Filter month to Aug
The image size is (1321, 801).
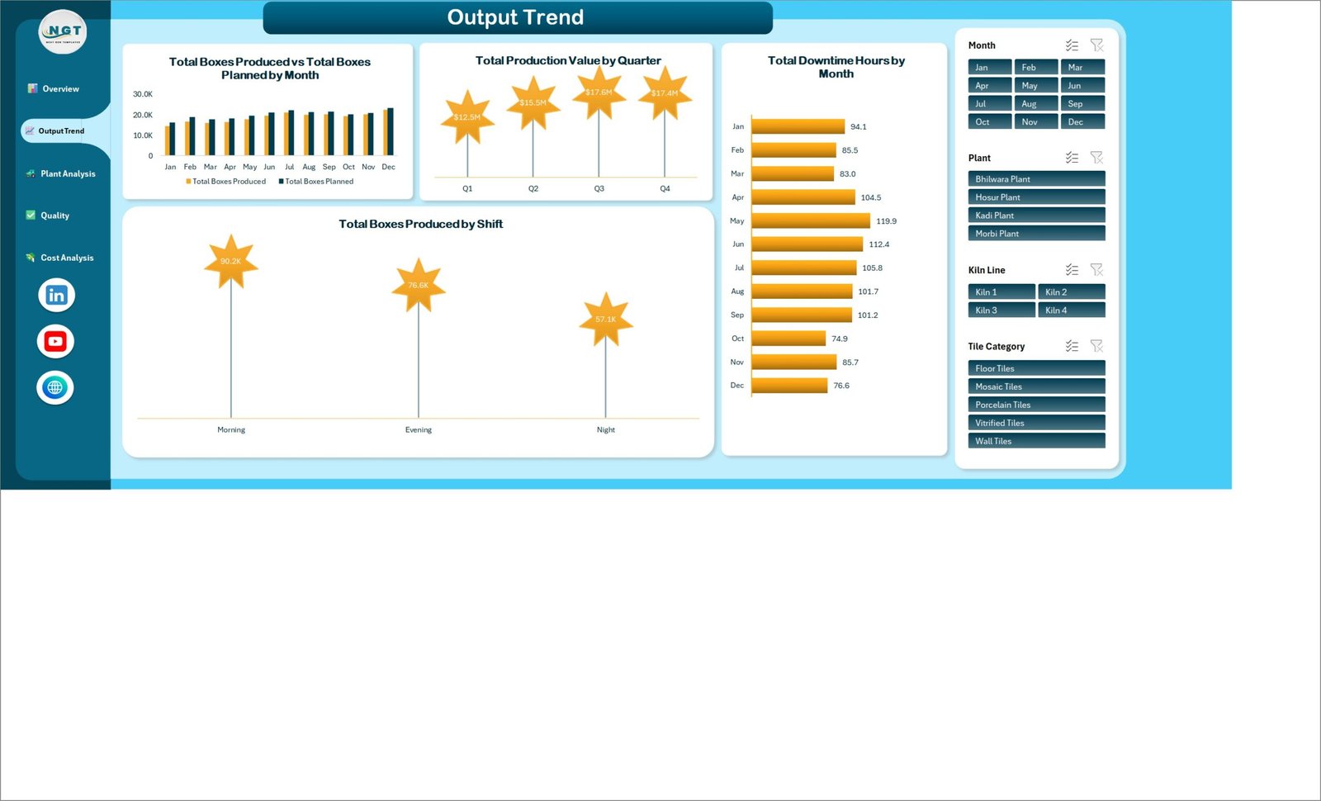coord(1036,104)
